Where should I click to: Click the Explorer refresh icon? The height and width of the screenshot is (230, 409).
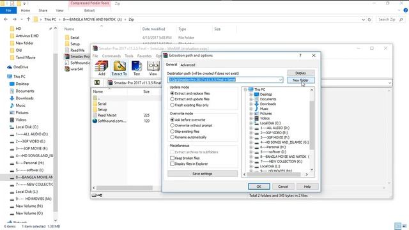[x=369, y=20]
